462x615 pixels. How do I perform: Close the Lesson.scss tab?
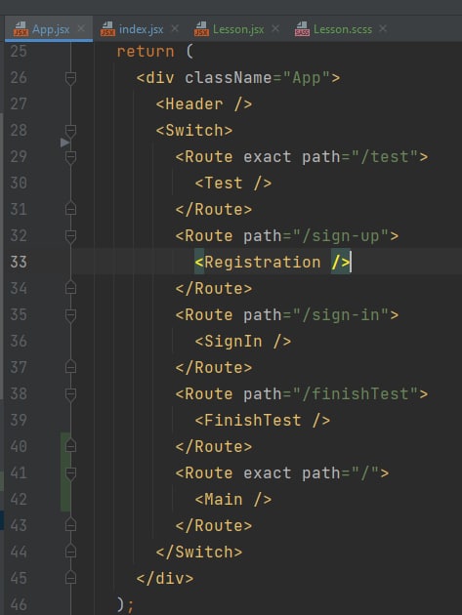pyautogui.click(x=383, y=28)
